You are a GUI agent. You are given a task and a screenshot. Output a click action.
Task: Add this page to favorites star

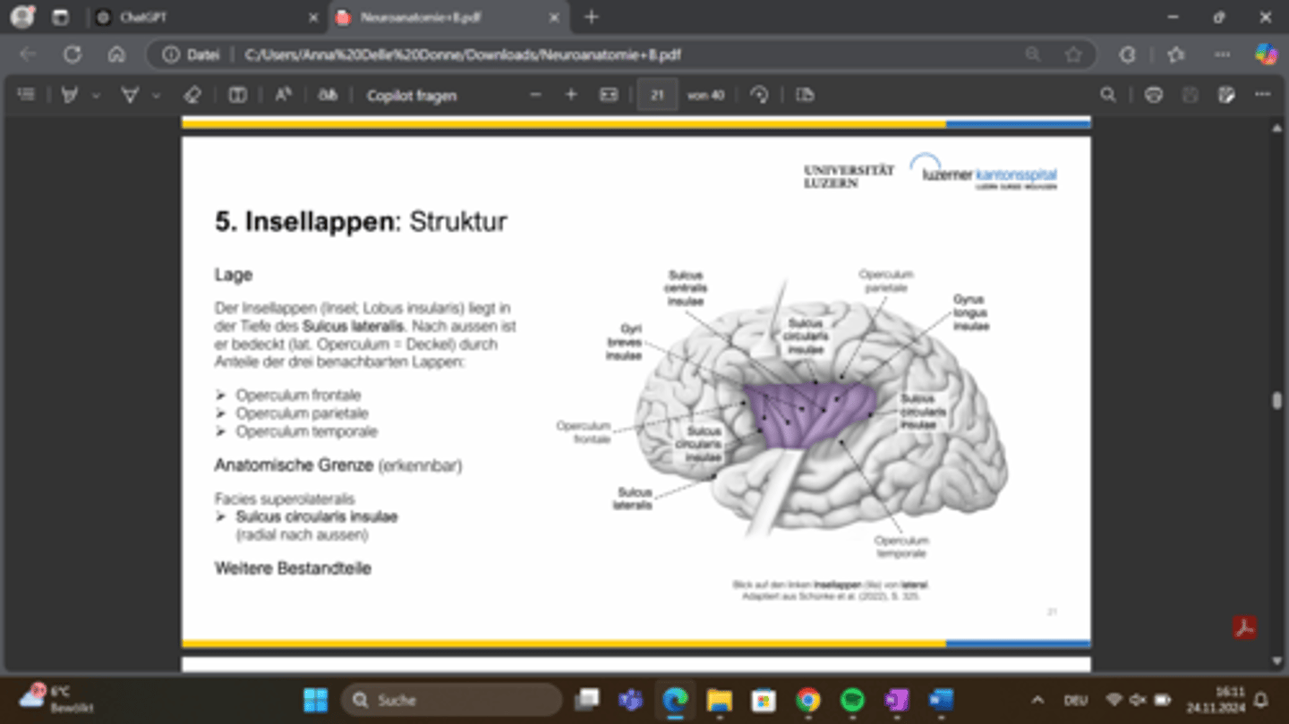1073,55
